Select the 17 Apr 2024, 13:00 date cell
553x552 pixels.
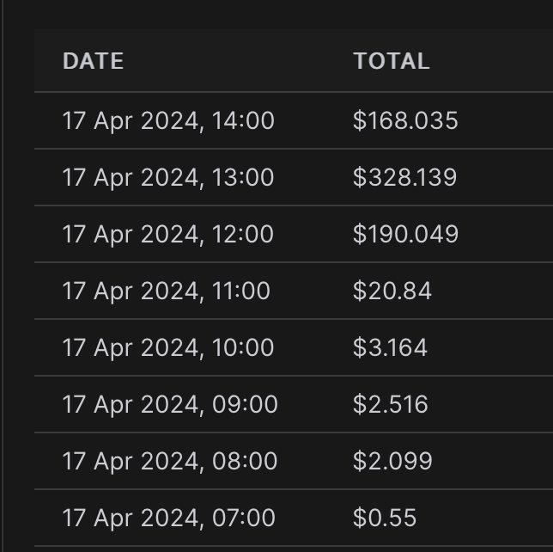click(x=168, y=177)
